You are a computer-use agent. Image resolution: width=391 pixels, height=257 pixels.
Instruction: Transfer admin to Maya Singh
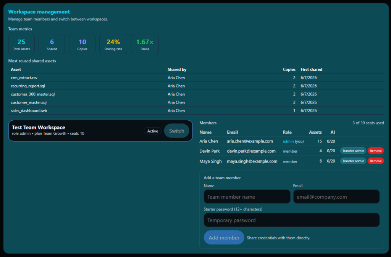(x=353, y=161)
